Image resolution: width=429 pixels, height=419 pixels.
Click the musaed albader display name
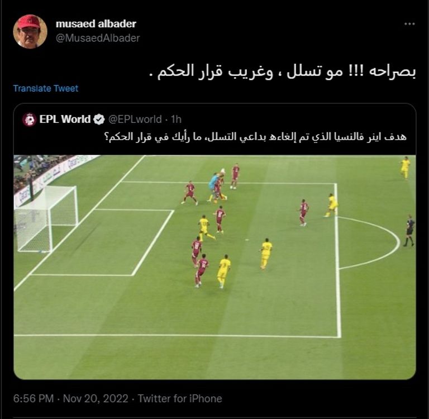(96, 24)
